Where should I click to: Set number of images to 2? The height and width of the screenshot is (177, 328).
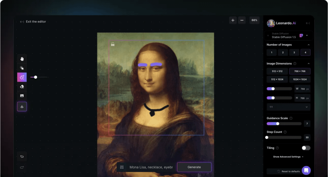tap(283, 52)
